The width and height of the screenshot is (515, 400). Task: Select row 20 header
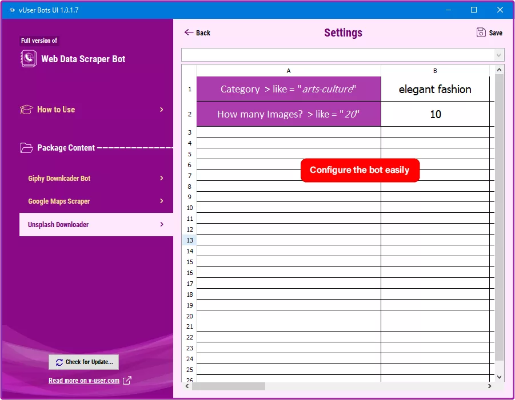(x=190, y=316)
